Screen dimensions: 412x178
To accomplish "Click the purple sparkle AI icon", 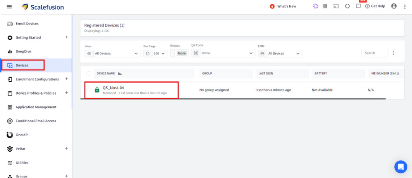I will 315,6.
